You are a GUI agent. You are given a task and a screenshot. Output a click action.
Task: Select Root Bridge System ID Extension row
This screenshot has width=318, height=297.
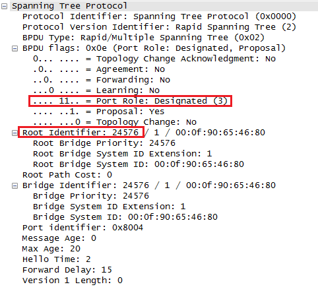[x=123, y=154]
